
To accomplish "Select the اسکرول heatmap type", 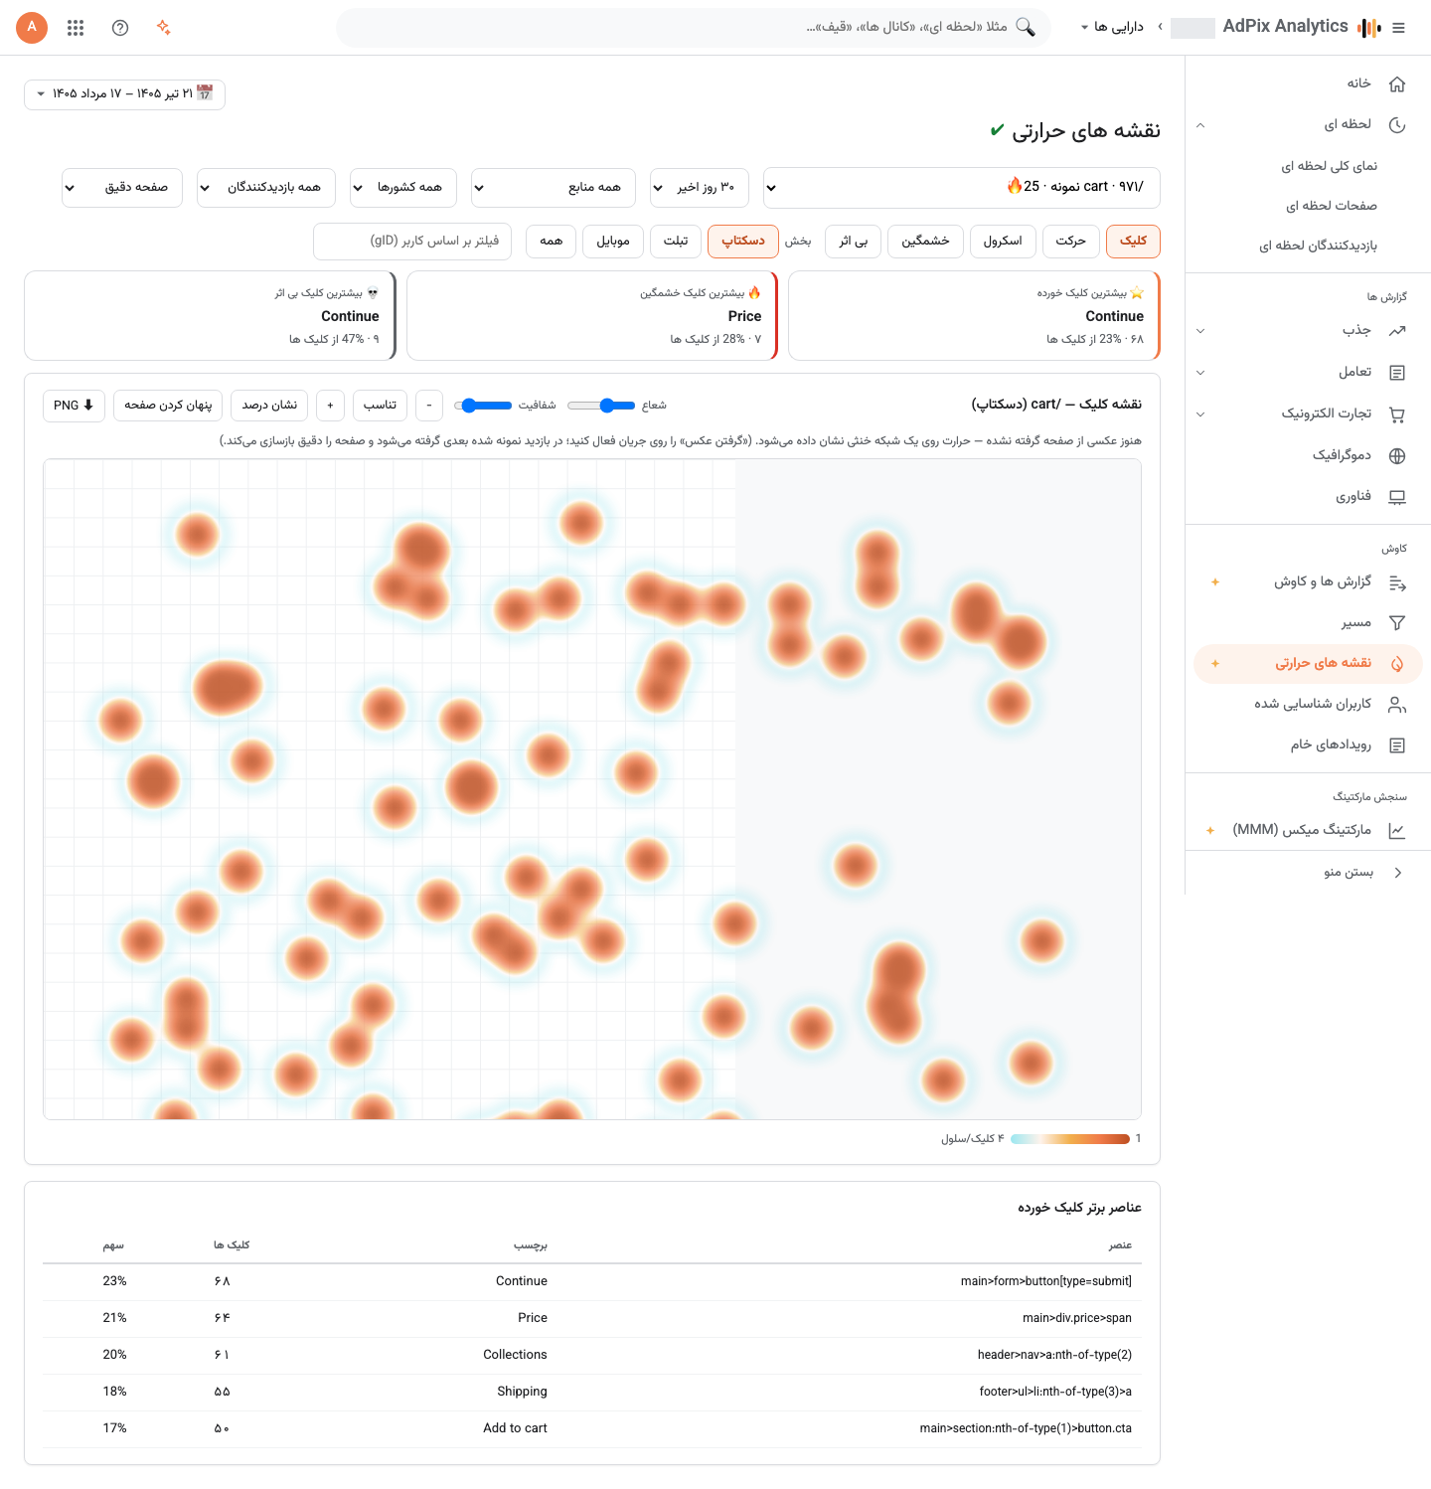I will pos(1003,242).
